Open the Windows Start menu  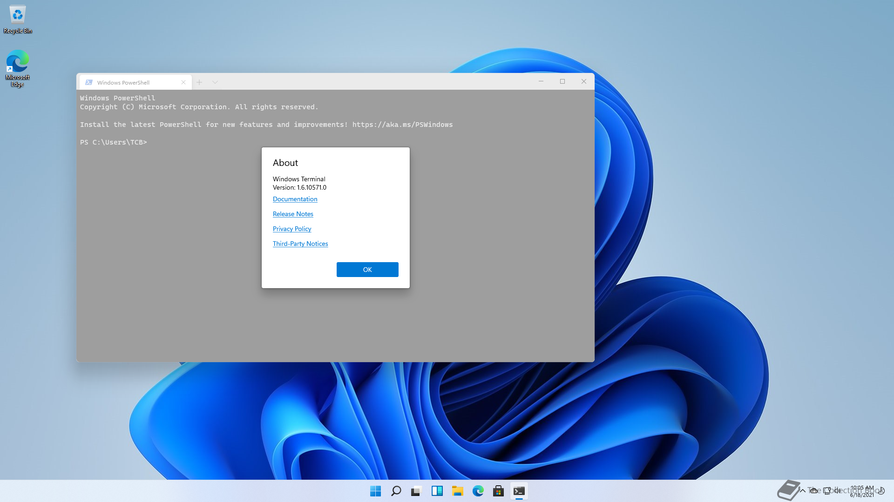(375, 491)
